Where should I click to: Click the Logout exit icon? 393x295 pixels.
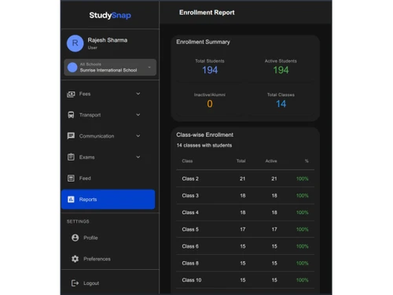point(75,283)
